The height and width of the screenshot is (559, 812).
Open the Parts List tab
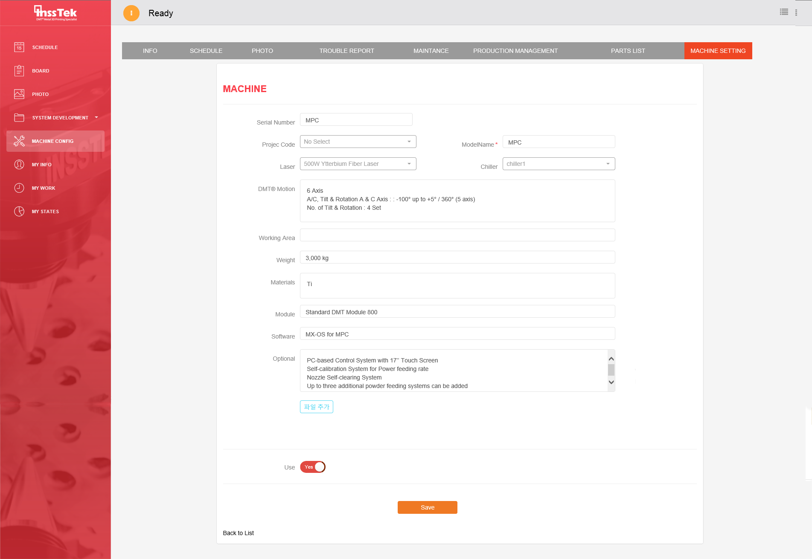(628, 51)
